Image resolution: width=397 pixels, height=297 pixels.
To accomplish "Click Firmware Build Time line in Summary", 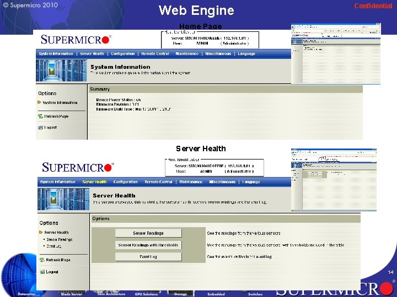I will 133,109.
